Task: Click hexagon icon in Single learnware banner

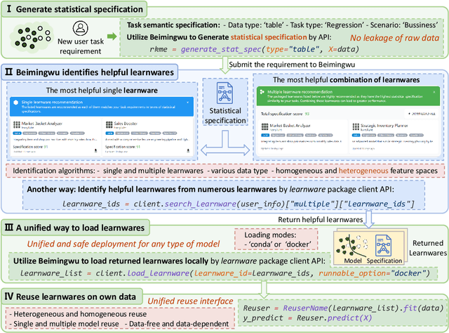Action: pos(16,103)
